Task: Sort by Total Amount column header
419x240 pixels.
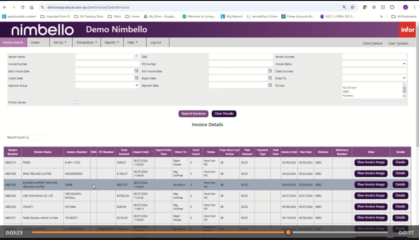Action: (124, 152)
